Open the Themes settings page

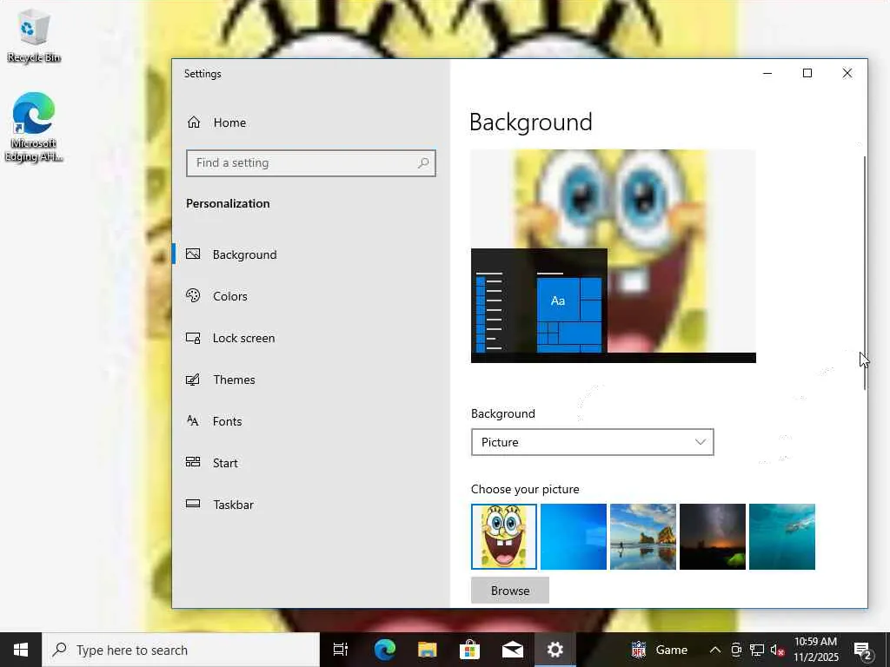[311, 379]
